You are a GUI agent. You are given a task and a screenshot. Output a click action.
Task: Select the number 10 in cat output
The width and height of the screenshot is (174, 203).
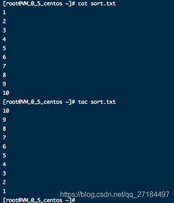click(x=6, y=93)
